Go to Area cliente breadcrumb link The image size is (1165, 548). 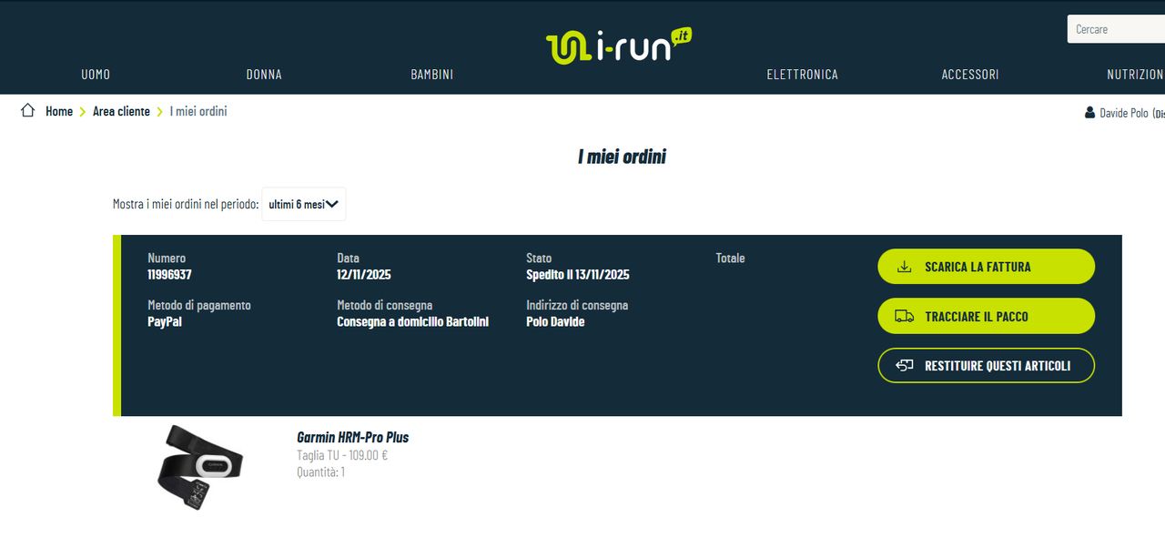(x=121, y=111)
